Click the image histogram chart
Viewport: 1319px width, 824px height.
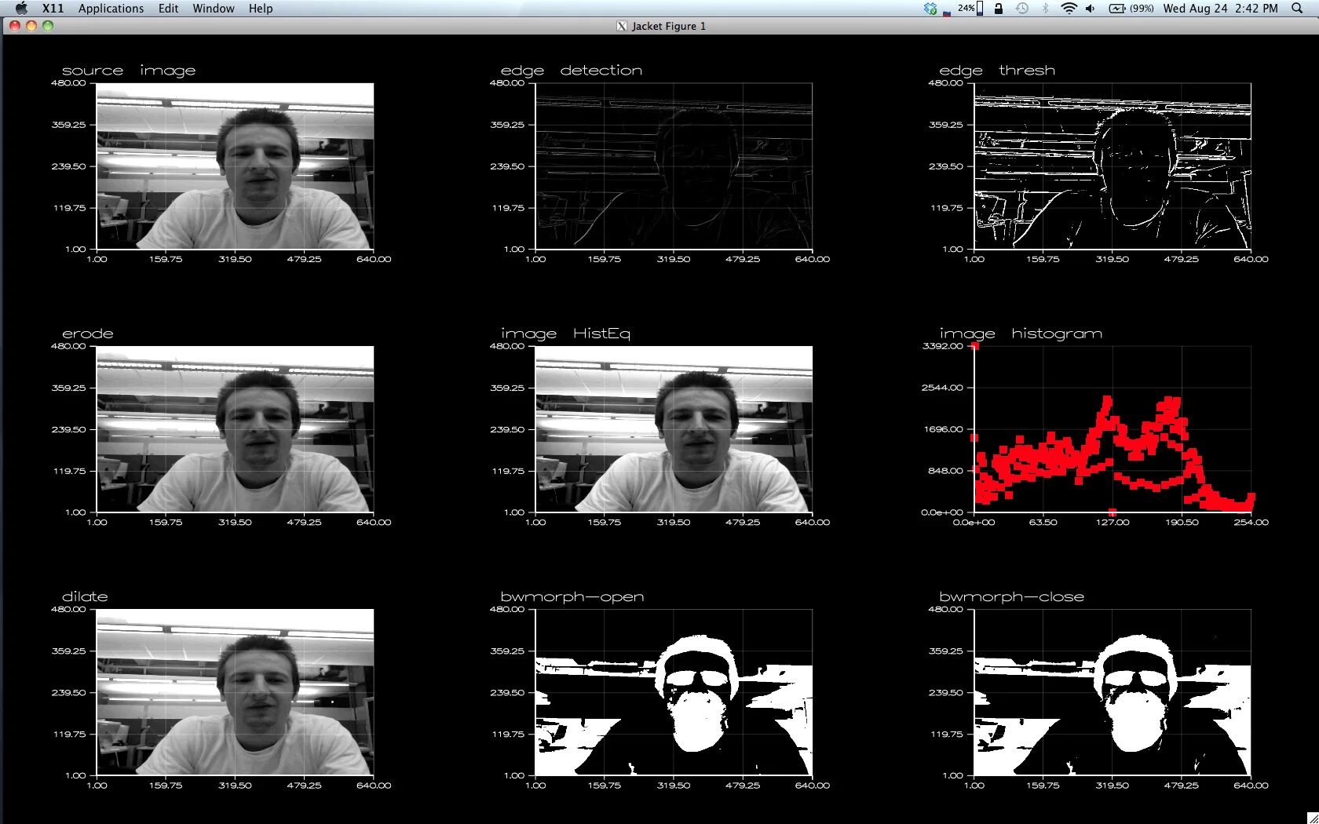pos(1113,429)
